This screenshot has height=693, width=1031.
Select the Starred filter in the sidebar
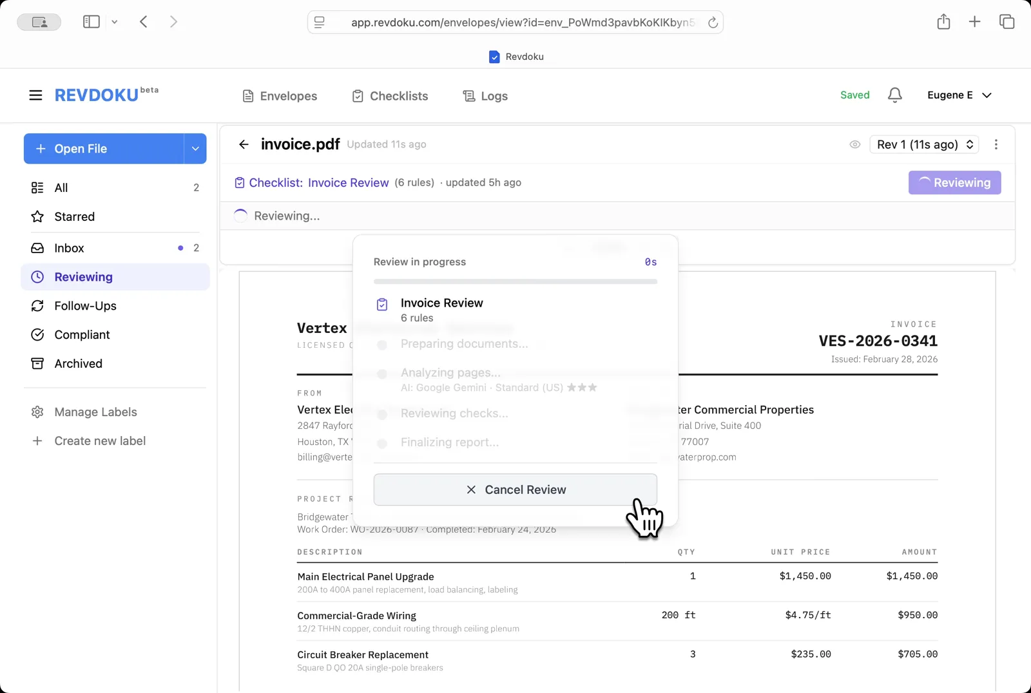[73, 216]
